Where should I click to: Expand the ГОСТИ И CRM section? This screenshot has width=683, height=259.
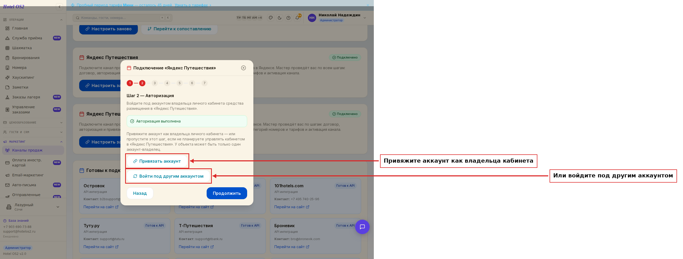(33, 132)
